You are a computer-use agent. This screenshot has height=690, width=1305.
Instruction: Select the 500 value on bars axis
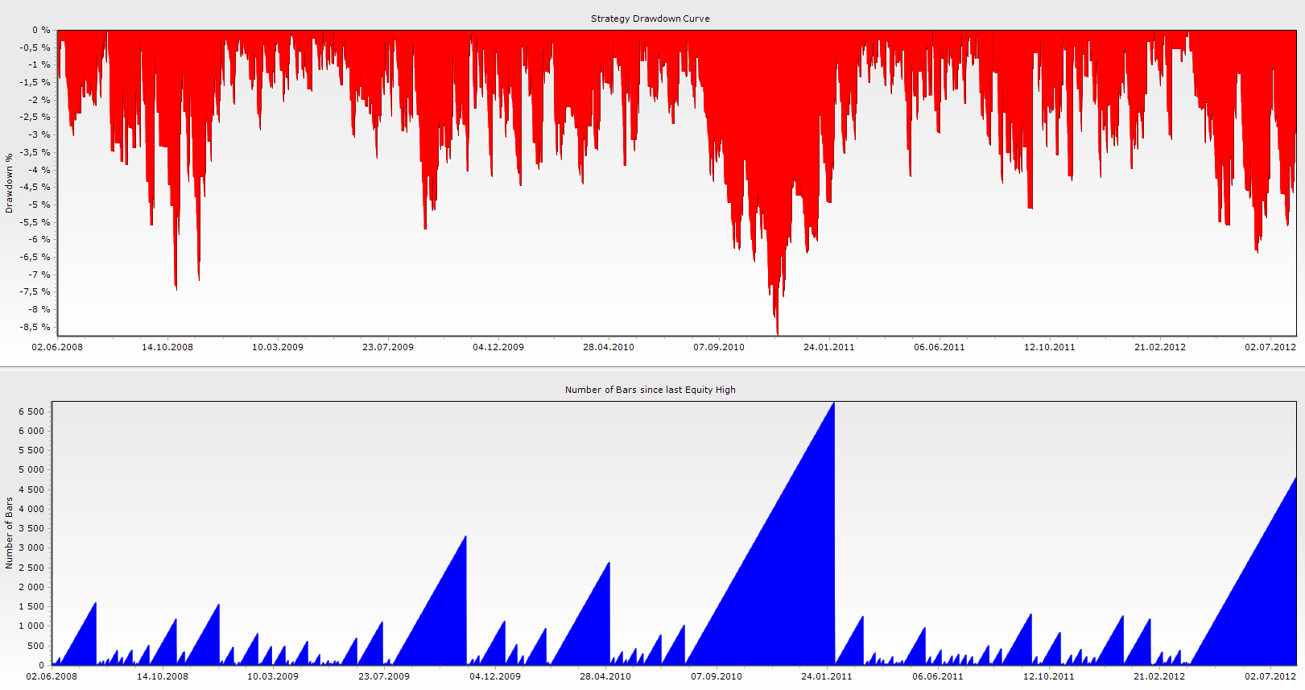tap(35, 646)
